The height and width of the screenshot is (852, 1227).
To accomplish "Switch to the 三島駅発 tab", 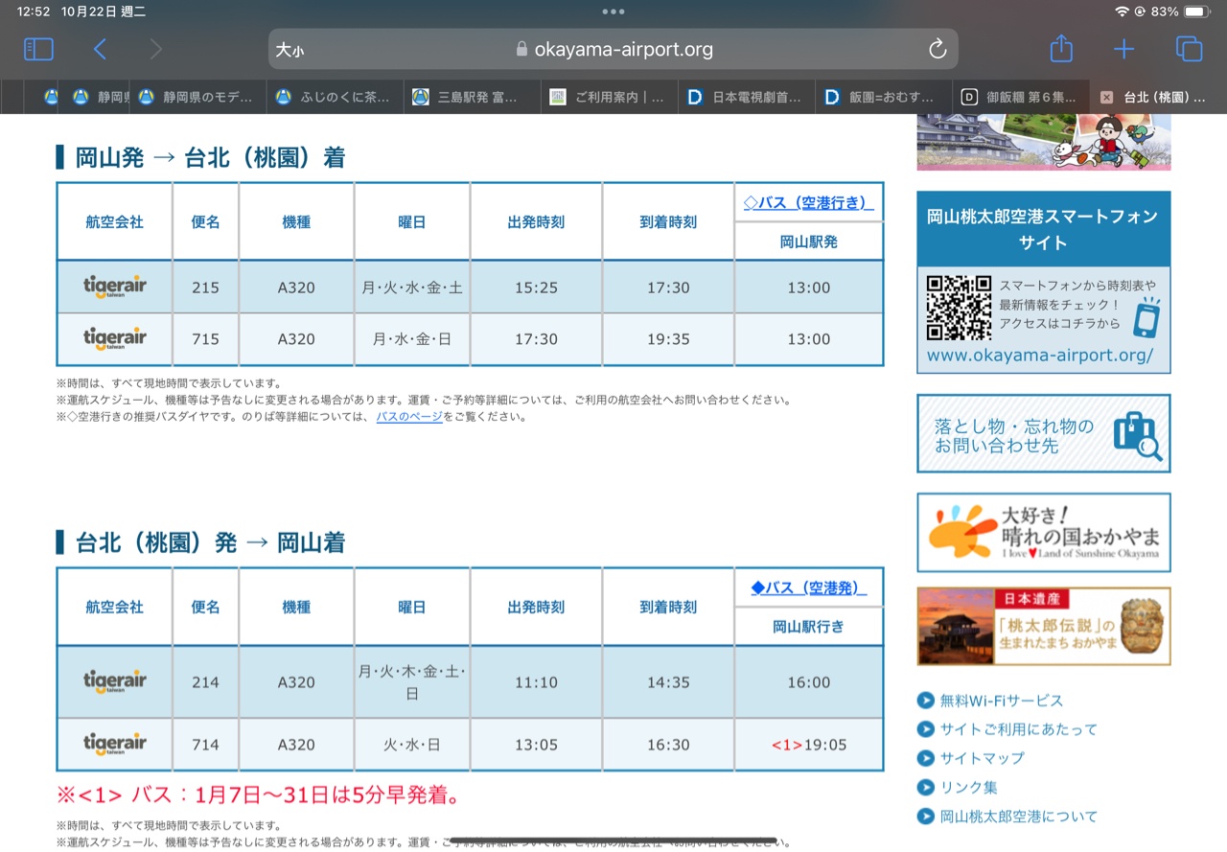I will (x=476, y=97).
